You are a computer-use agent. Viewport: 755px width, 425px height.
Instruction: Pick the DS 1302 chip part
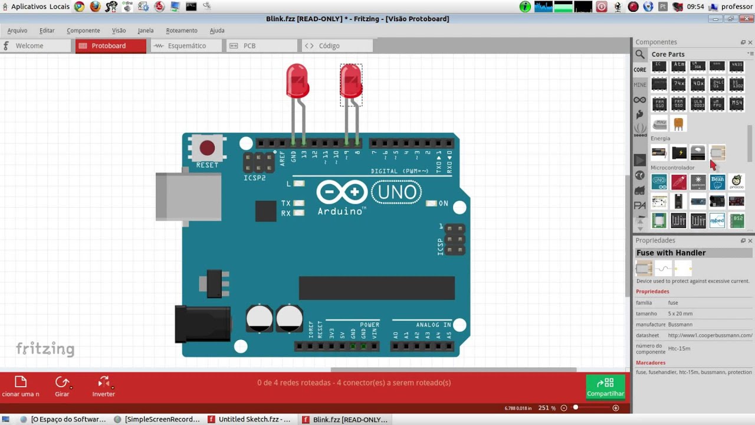pos(737,84)
